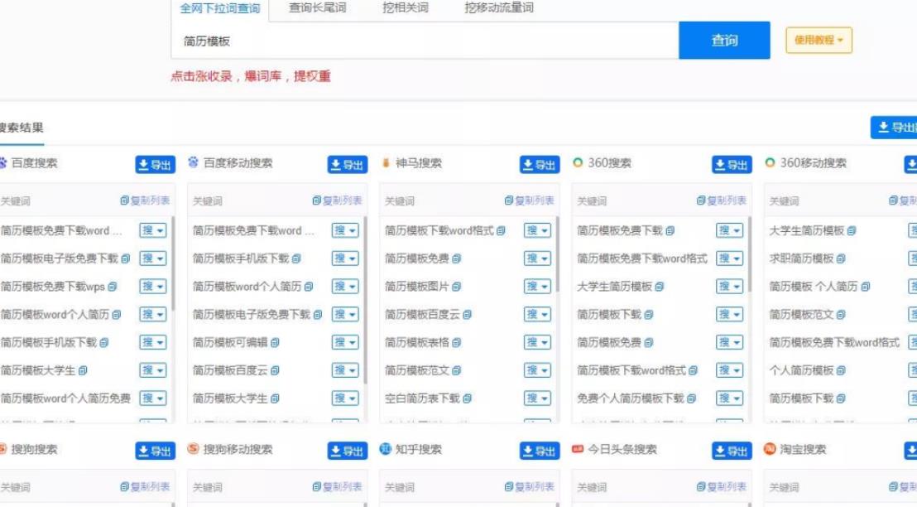Click the 百度搜索 list scrollbar
The image size is (917, 507).
(x=173, y=263)
